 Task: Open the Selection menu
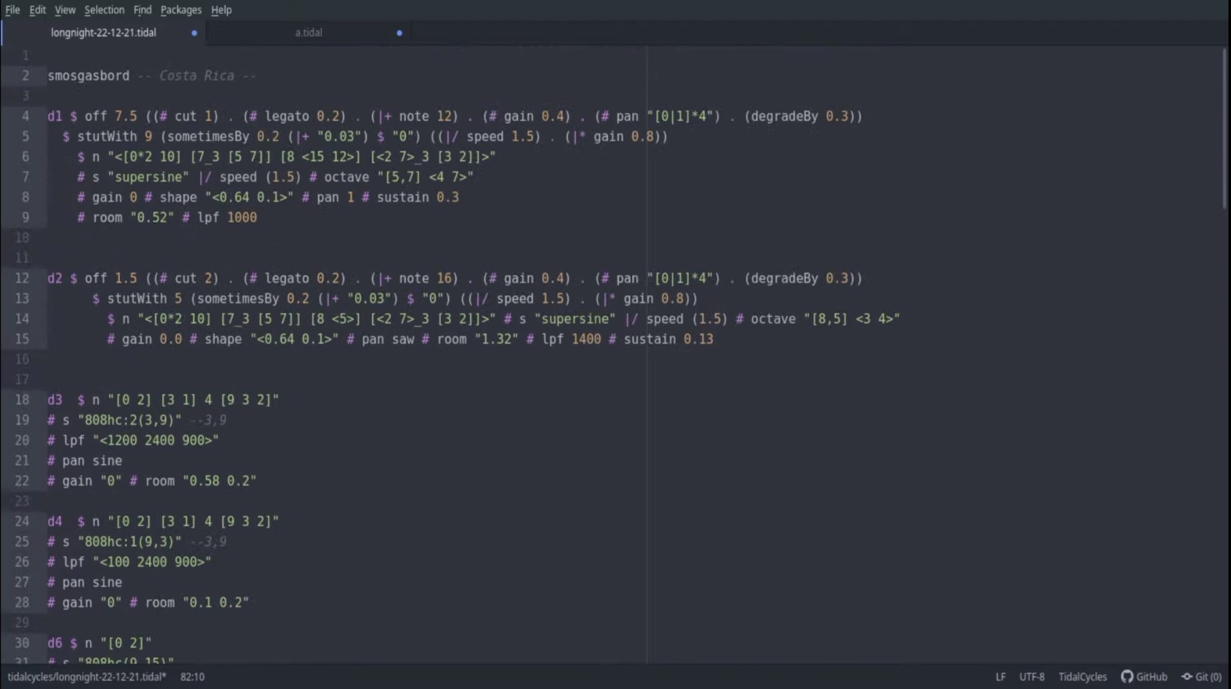tap(104, 10)
